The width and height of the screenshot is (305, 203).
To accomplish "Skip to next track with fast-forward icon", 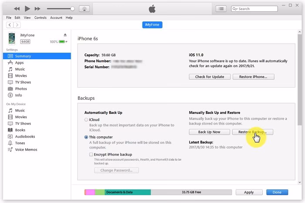I will tap(38, 9).
